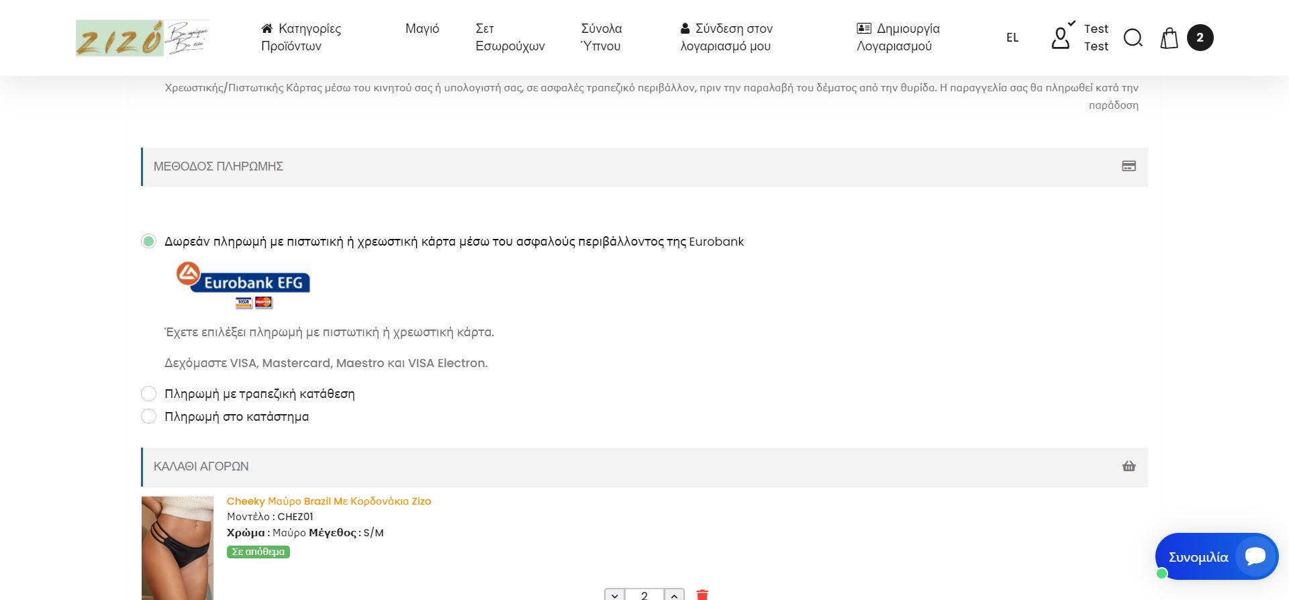Increase product quantity with up arrow

(x=674, y=595)
